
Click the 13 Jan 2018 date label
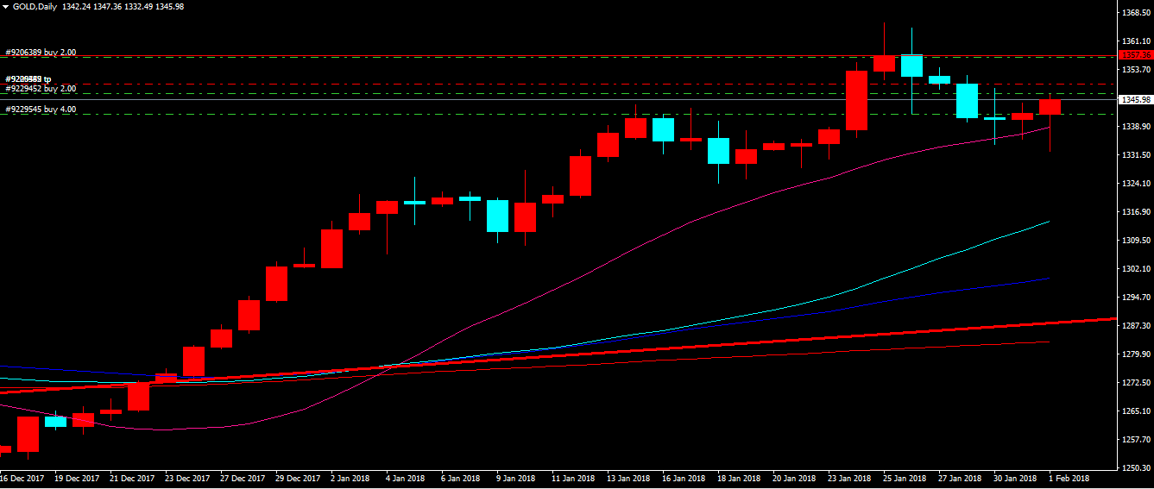pos(629,479)
